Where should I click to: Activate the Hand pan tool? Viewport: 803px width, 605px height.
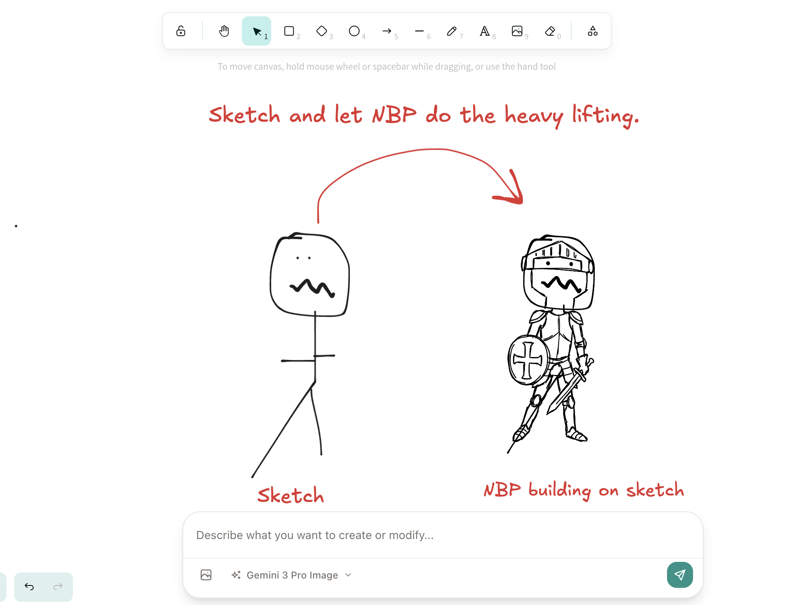click(224, 31)
